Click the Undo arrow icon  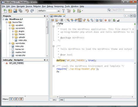tap(27, 11)
